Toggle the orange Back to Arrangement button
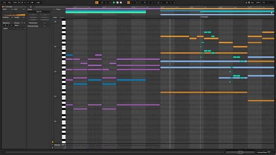The image size is (276, 155). (97, 3)
